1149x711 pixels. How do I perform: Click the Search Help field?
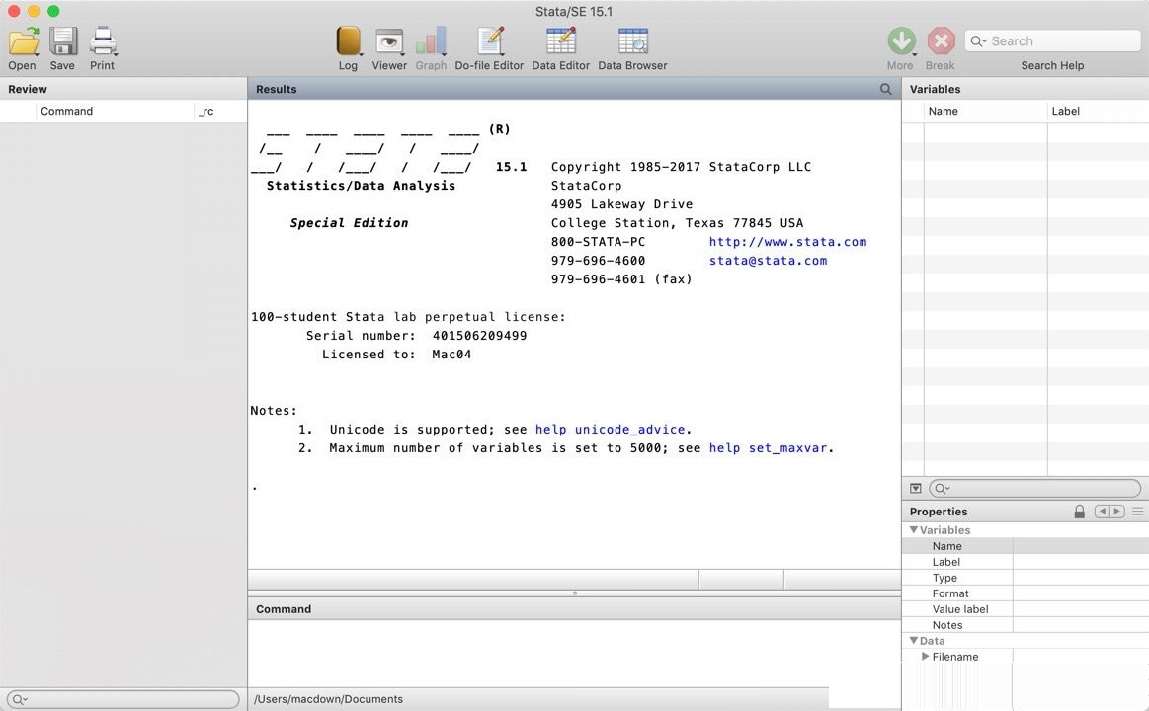1050,39
